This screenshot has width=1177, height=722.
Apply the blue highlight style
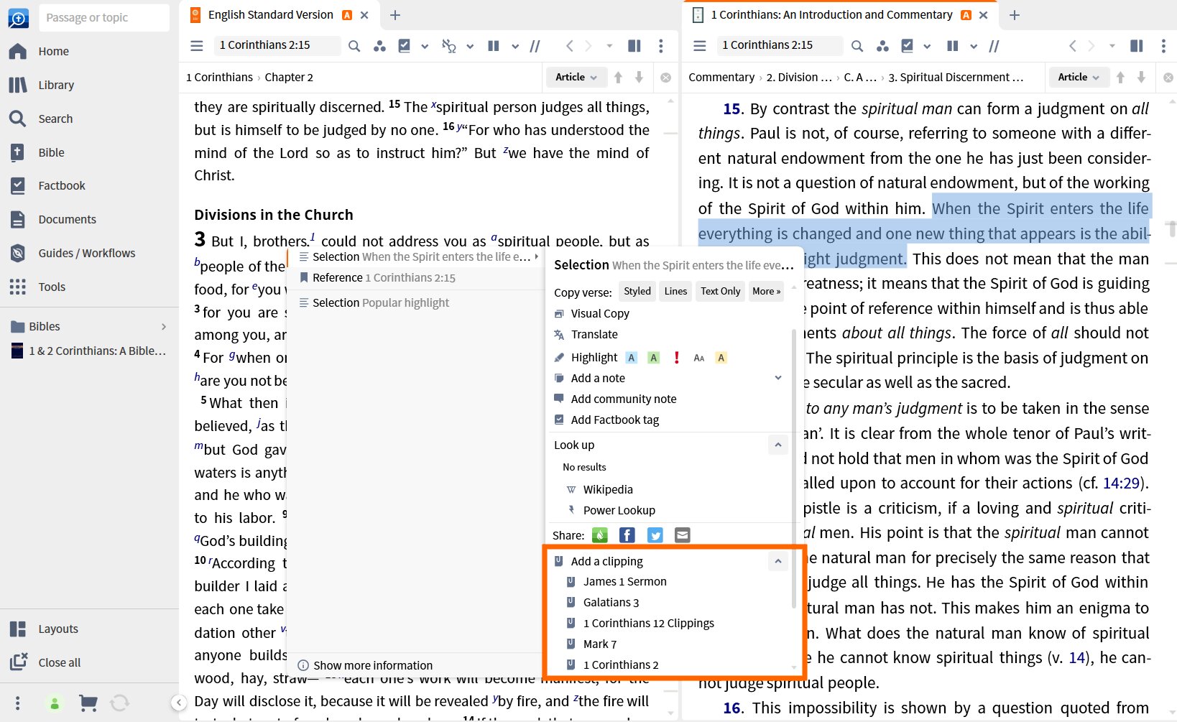tap(632, 358)
